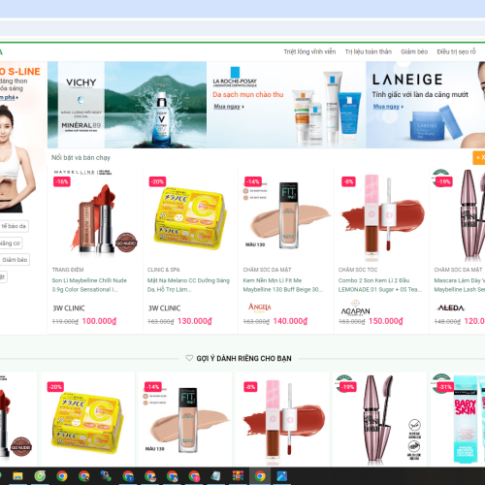The image size is (485, 485).
Task: Open Điều trị sẹo rỗ menu item
Action: click(x=456, y=51)
